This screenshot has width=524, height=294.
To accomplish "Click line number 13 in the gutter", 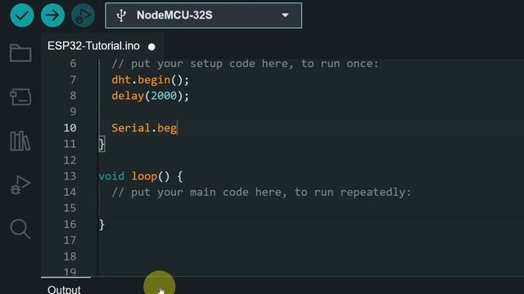I will [x=70, y=176].
